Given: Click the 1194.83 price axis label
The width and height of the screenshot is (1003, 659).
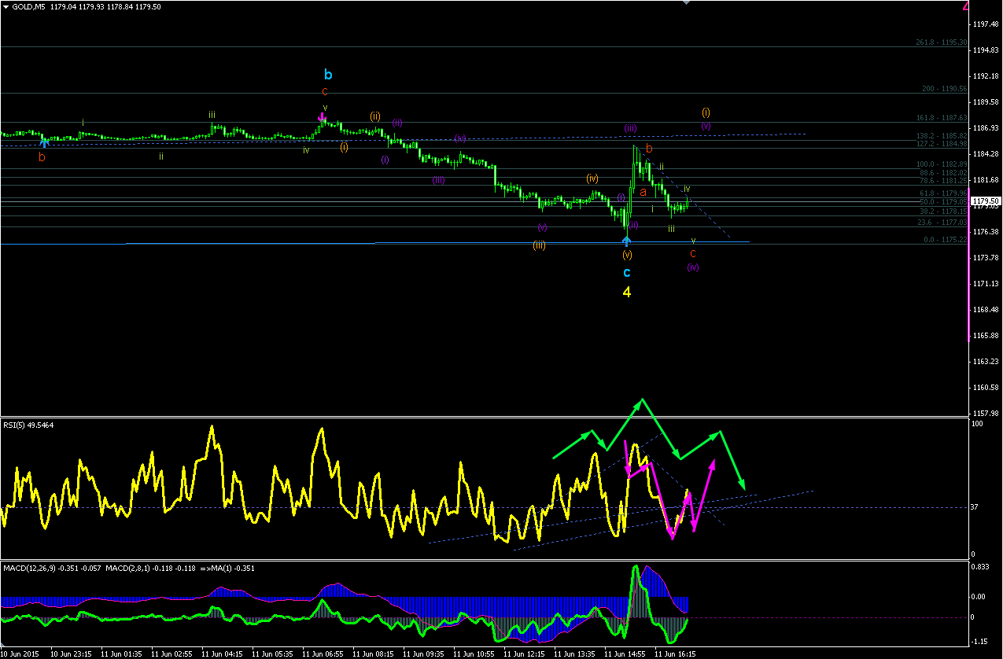Looking at the screenshot, I should click(986, 50).
